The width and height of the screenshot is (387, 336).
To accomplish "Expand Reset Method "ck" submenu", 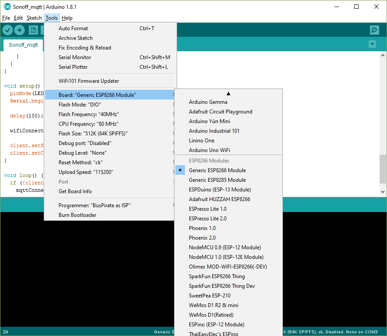I will pos(110,163).
